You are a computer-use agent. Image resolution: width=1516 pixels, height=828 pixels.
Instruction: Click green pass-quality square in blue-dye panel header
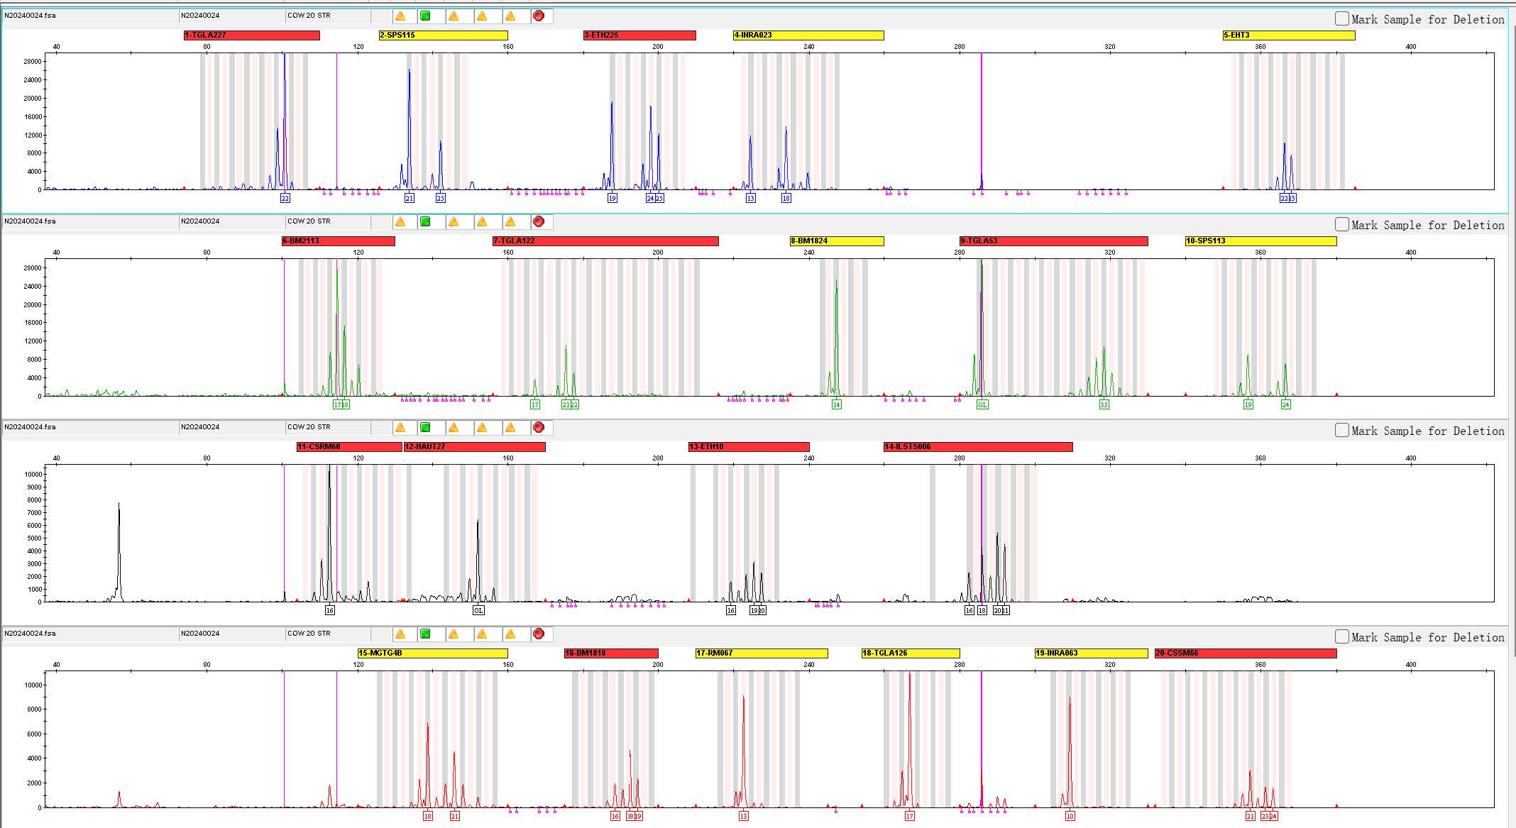point(425,16)
